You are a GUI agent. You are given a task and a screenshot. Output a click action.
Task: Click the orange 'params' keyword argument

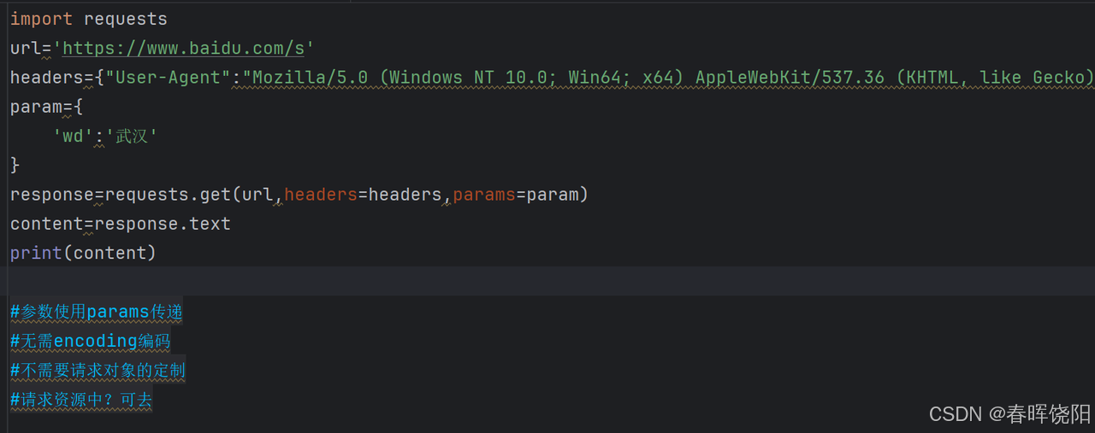coord(484,195)
